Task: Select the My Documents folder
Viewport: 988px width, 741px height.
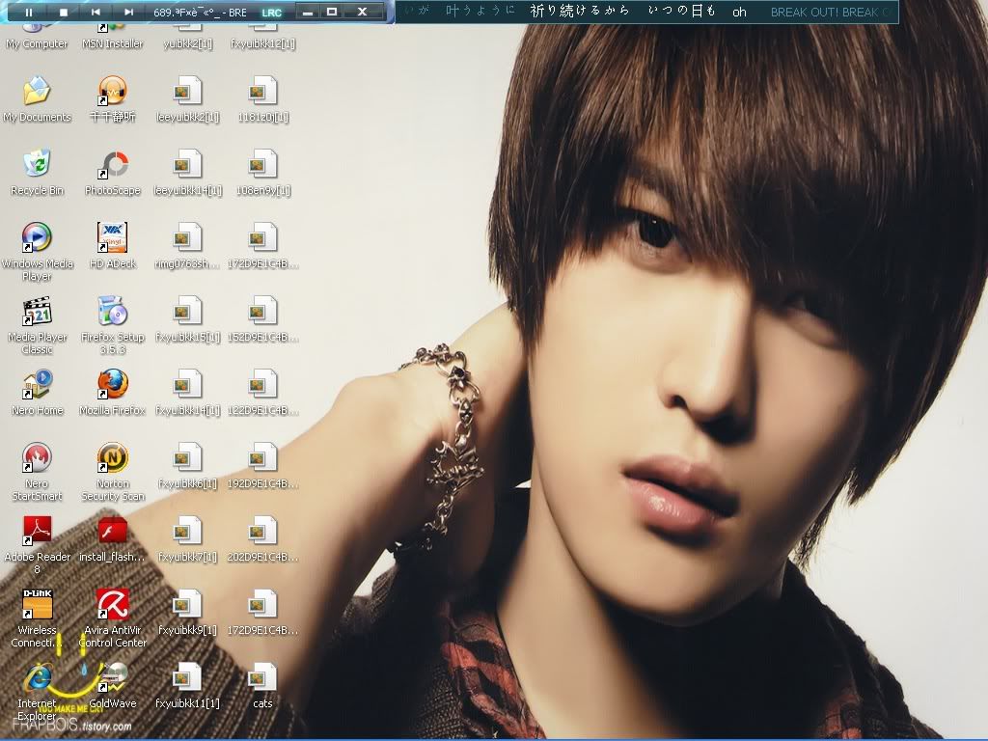Action: pyautogui.click(x=37, y=92)
